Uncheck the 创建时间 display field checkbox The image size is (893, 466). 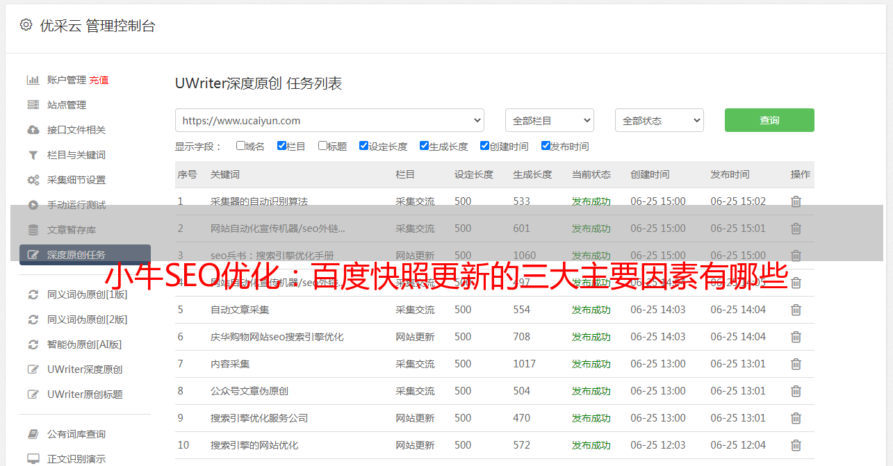(484, 146)
